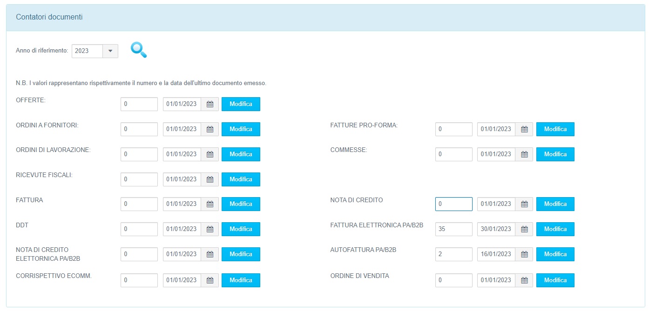
Task: Open calendar icon for ORDINE DI VENDITA
Action: [524, 280]
